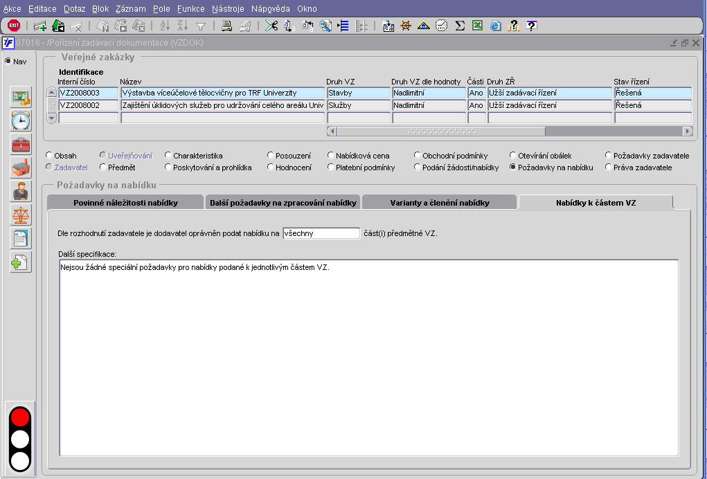Screen dimensions: 707x479
Task: Click the balance scales sidebar icon
Action: (x=21, y=215)
